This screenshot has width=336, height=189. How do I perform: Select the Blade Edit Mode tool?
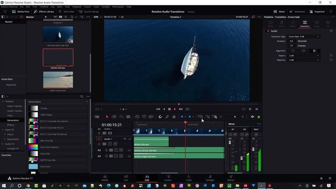click(x=128, y=117)
